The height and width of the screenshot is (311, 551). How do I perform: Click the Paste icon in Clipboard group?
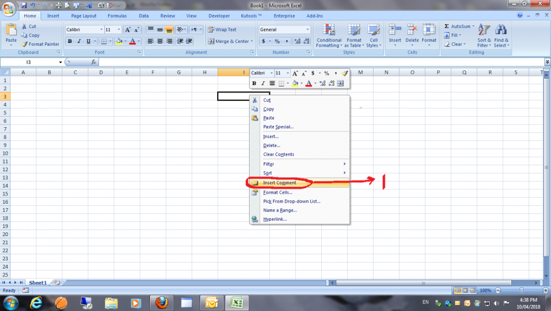(11, 30)
